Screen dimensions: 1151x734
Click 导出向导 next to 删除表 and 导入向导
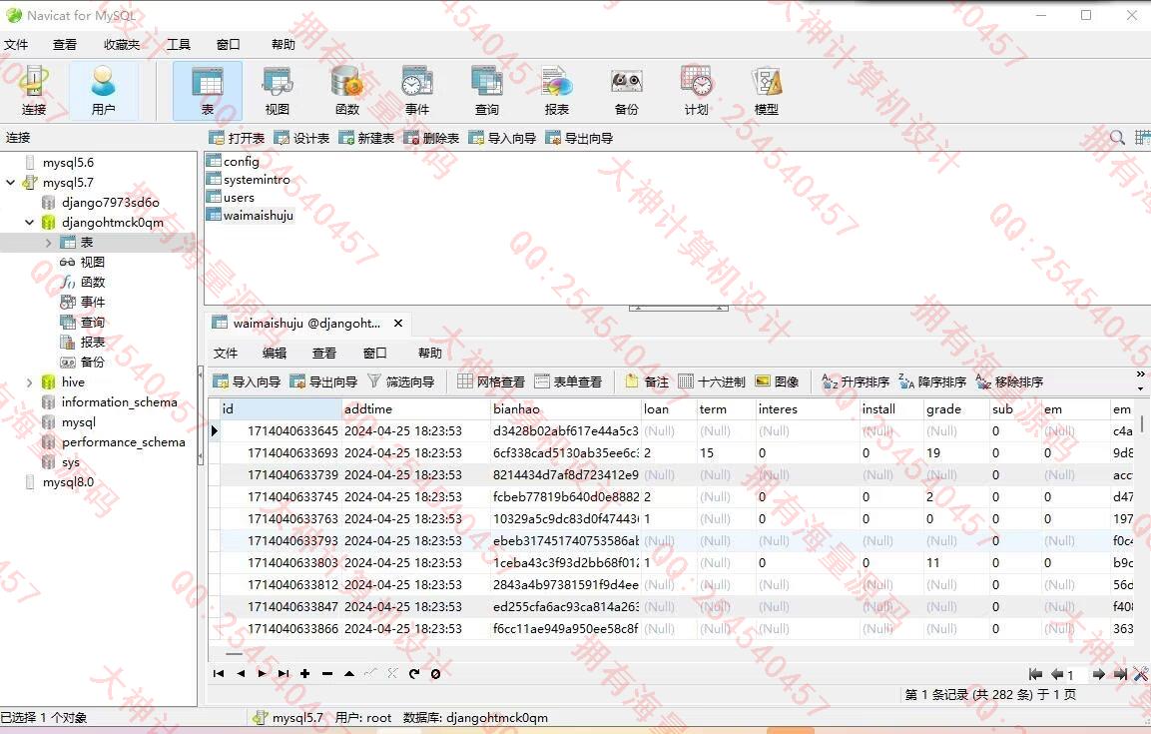pyautogui.click(x=579, y=138)
